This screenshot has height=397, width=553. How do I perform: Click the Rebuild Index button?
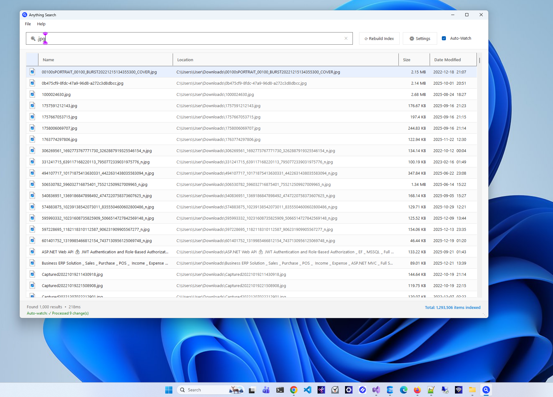(x=379, y=38)
